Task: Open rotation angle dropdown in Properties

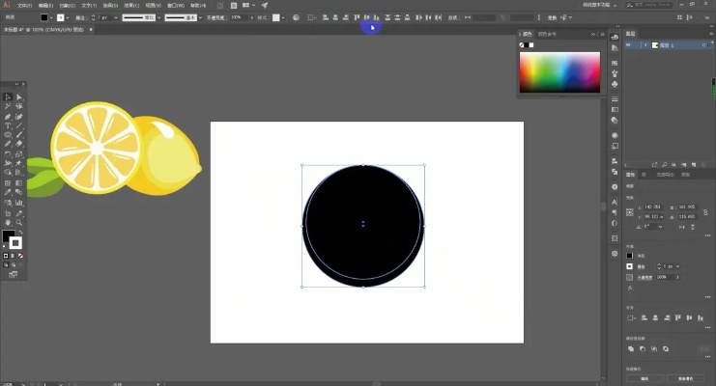Action: (x=660, y=227)
